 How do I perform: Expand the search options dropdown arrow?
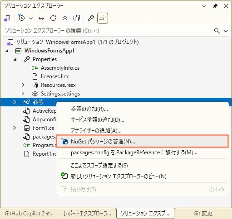pyautogui.click(x=226, y=31)
